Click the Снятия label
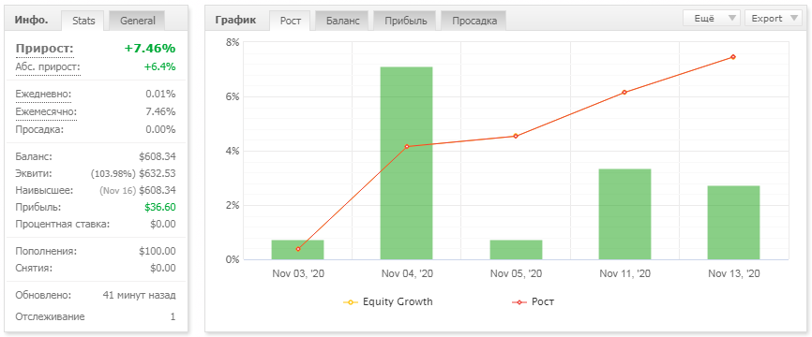 34,269
